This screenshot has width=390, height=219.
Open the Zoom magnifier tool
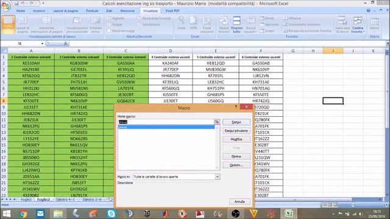click(x=182, y=23)
